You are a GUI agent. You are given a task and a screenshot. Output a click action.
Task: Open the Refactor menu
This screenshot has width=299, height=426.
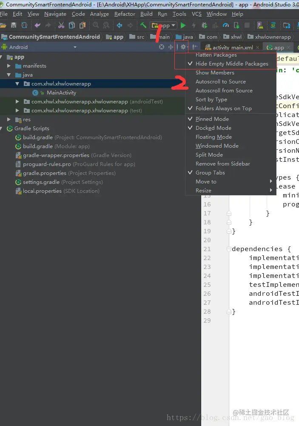click(x=125, y=14)
